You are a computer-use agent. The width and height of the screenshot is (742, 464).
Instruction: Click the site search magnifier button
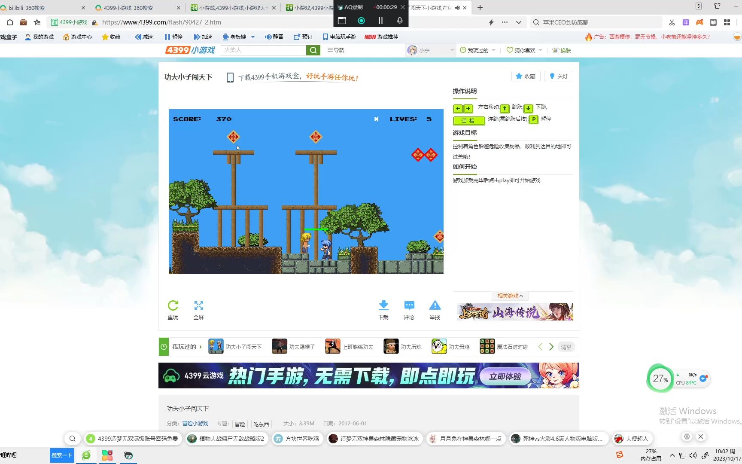tap(313, 50)
